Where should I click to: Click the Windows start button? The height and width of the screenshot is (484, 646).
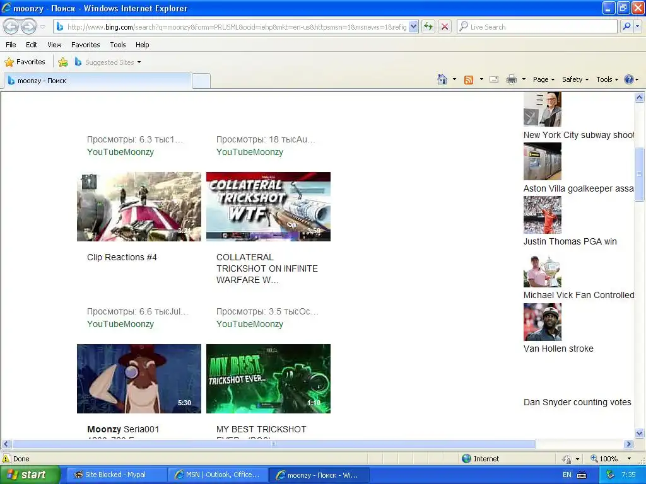point(30,475)
